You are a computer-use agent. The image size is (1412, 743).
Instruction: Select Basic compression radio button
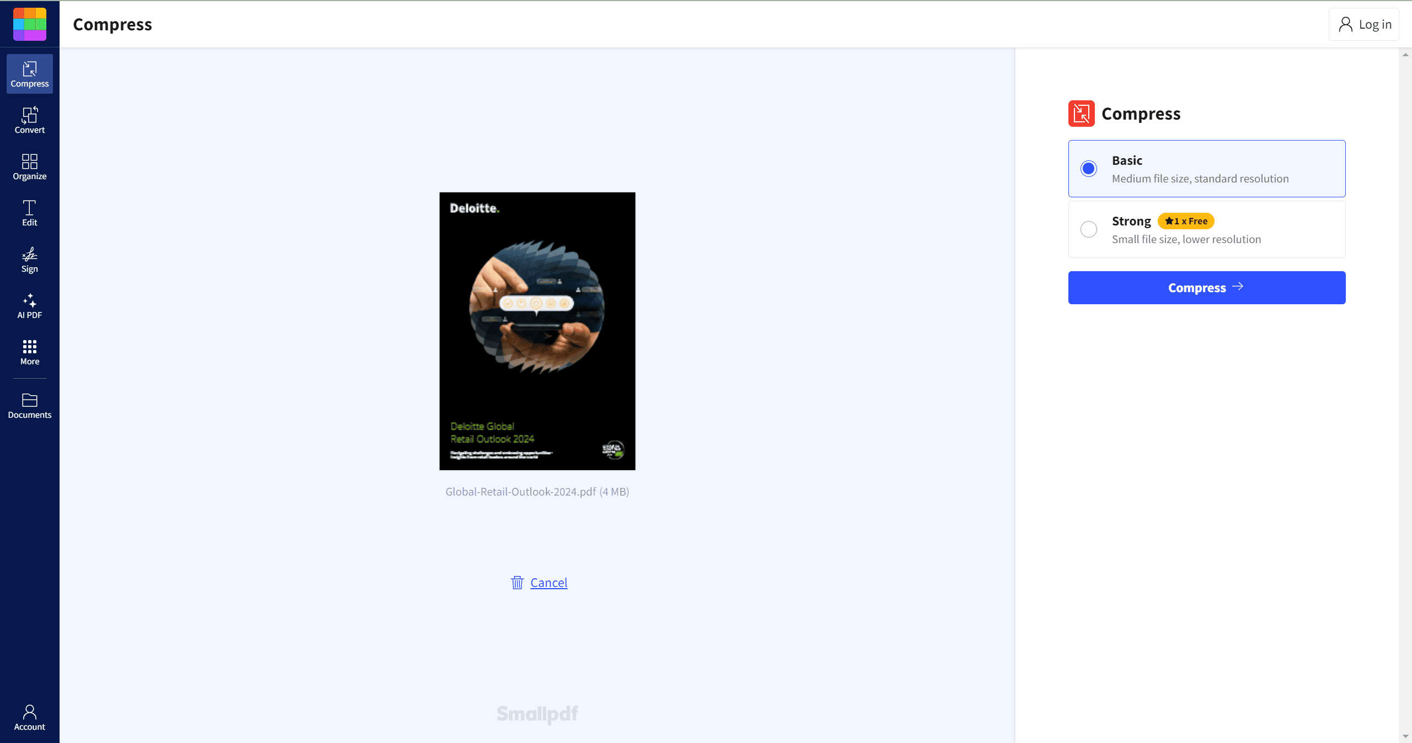tap(1089, 168)
